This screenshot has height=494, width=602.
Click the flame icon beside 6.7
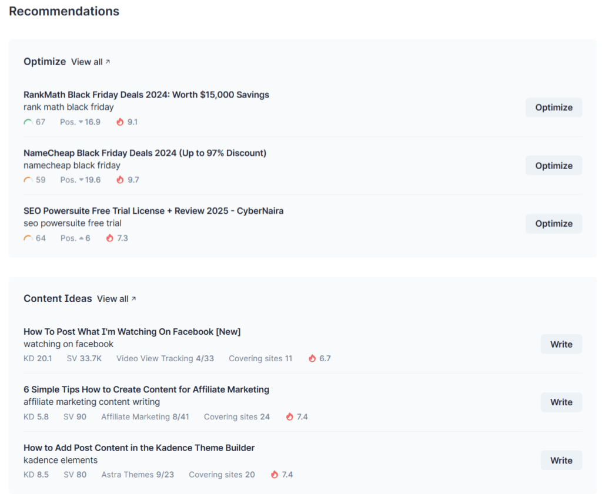[x=312, y=358]
